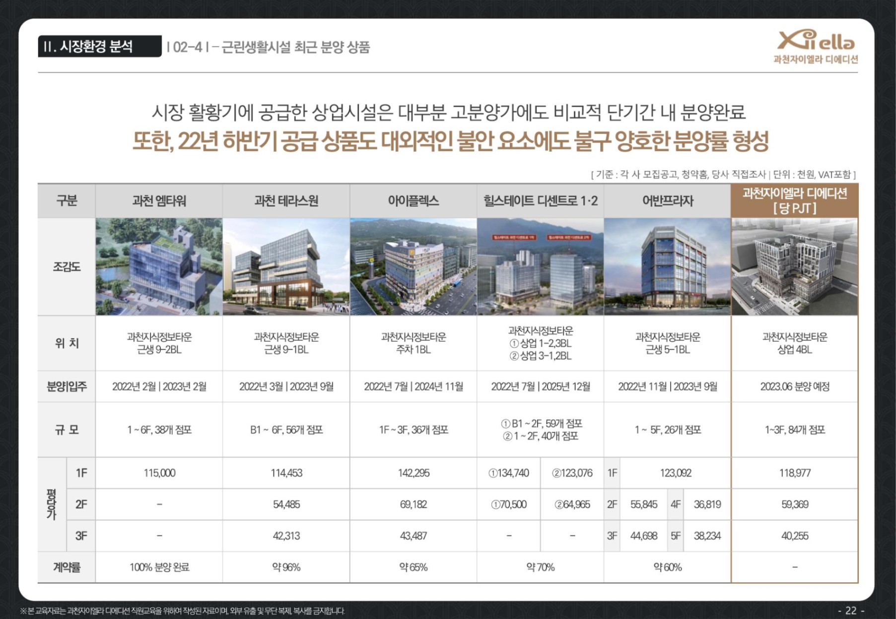Click the scale cell '1~3F, 84개 점포'
The image size is (896, 619).
(795, 430)
